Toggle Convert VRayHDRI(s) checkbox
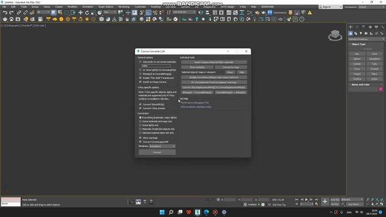The width and height of the screenshot is (386, 217). point(141,104)
